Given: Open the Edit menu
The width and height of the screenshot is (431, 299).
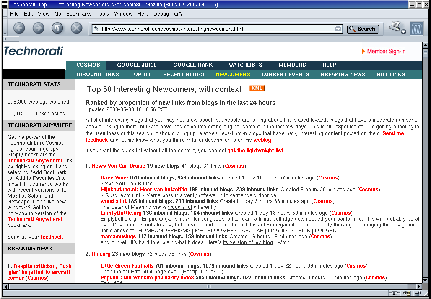Looking at the screenshot, I should (29, 14).
